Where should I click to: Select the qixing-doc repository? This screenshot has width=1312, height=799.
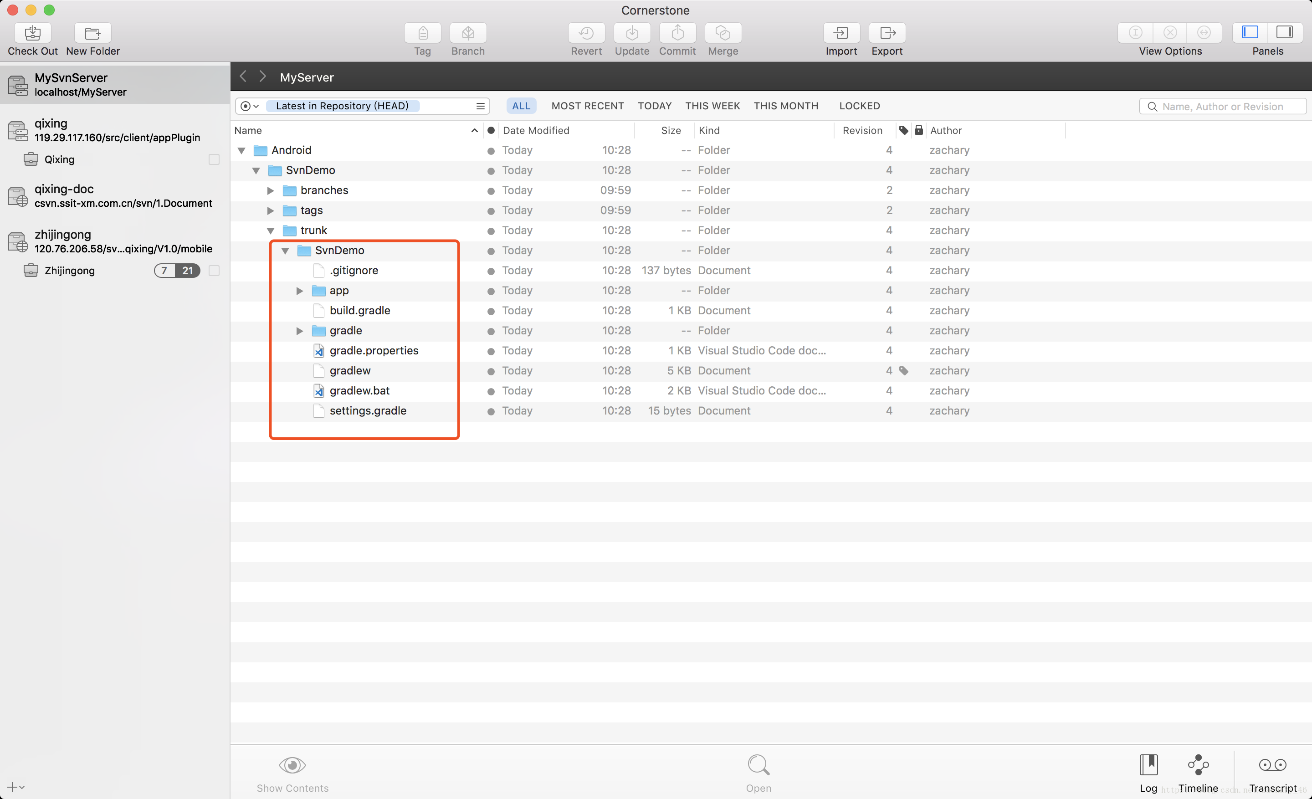point(115,196)
